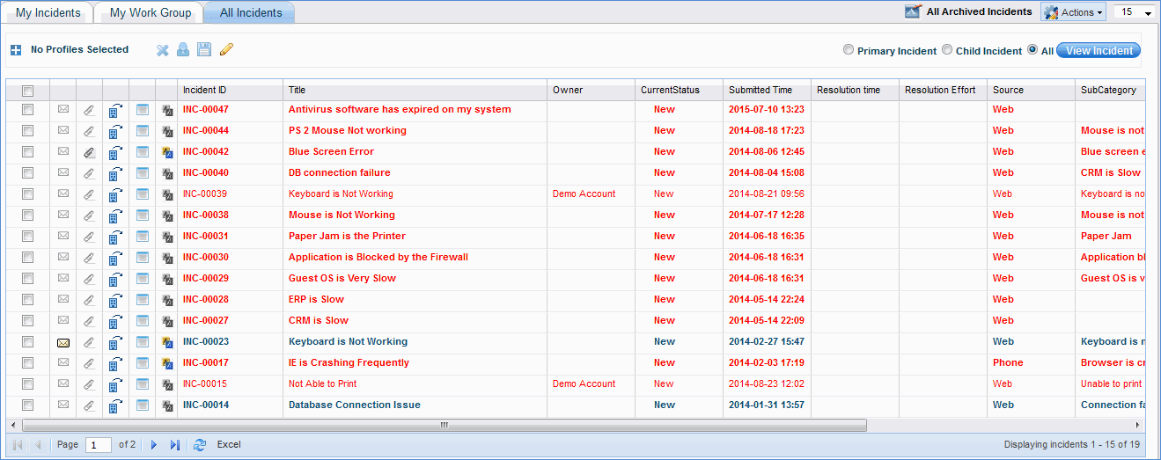The image size is (1161, 460).
Task: Click the Phone source cell for INC-00017
Action: point(1008,362)
